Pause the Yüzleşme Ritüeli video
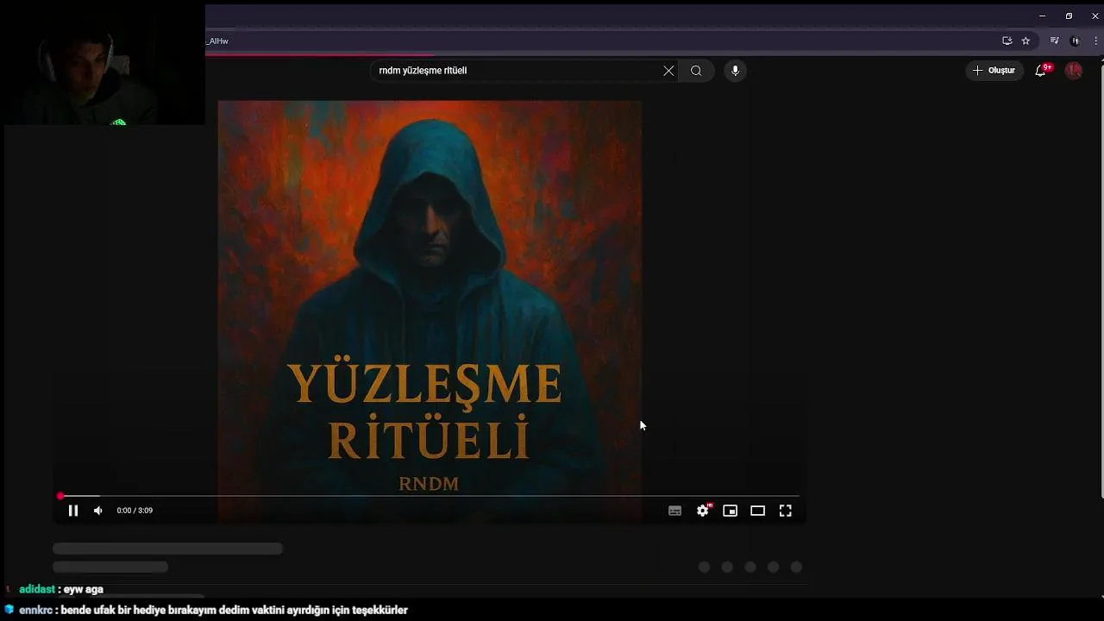The height and width of the screenshot is (621, 1104). point(73,511)
